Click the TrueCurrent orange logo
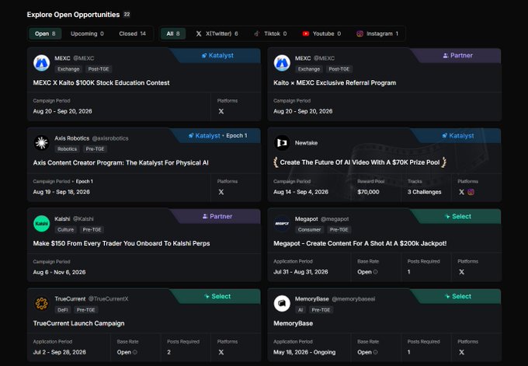Viewport: 528px width, 366px height. (x=42, y=303)
